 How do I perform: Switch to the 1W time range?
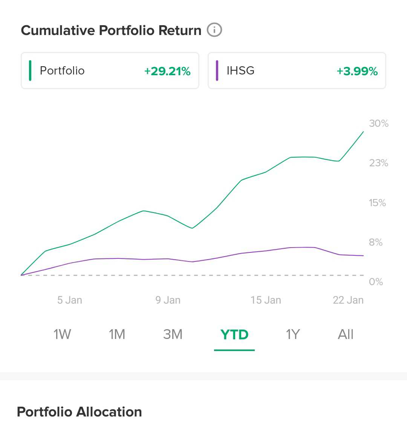(x=62, y=334)
